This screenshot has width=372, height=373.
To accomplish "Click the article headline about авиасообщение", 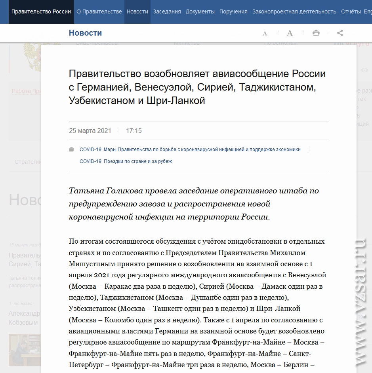I will (197, 87).
